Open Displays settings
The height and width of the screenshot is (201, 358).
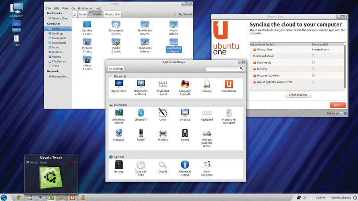coord(185,115)
